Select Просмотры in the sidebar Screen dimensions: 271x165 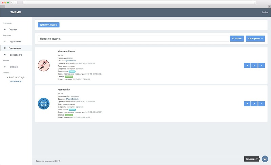click(x=15, y=48)
